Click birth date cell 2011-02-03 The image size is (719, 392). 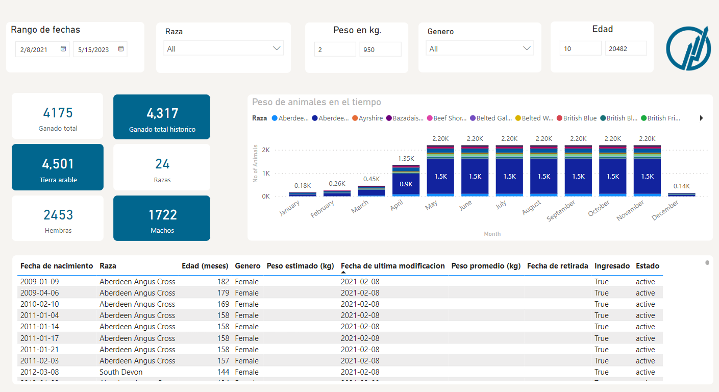[x=39, y=361]
